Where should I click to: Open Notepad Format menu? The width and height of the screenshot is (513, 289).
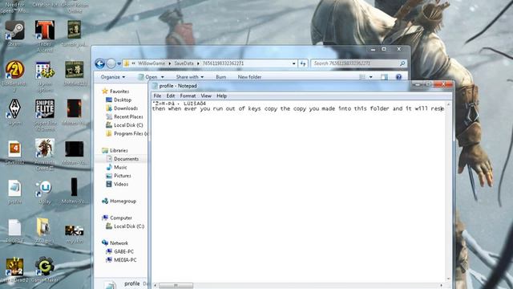pos(188,96)
